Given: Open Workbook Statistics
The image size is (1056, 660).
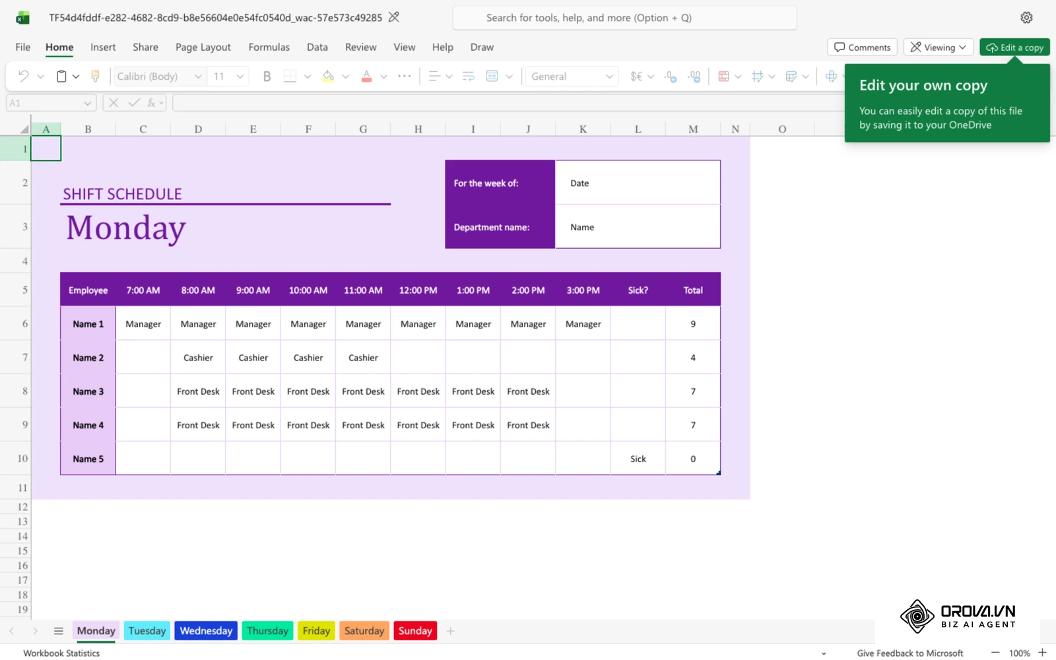Looking at the screenshot, I should 61,653.
